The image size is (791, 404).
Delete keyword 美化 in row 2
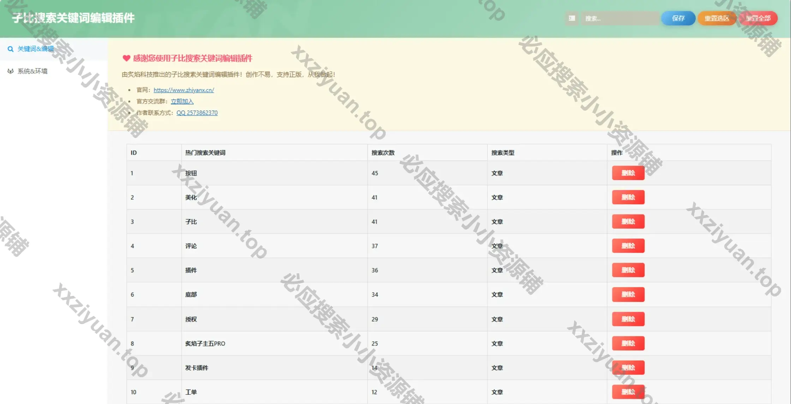tap(628, 197)
